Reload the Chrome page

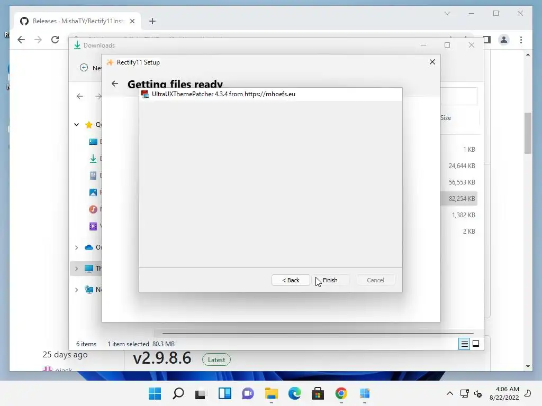(55, 40)
